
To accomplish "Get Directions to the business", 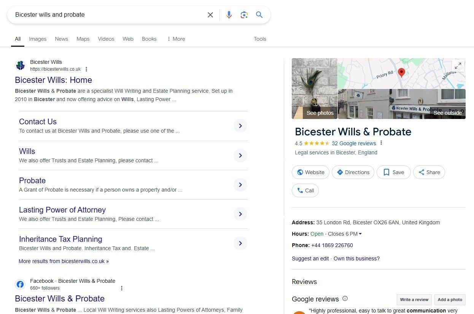I will click(x=353, y=172).
